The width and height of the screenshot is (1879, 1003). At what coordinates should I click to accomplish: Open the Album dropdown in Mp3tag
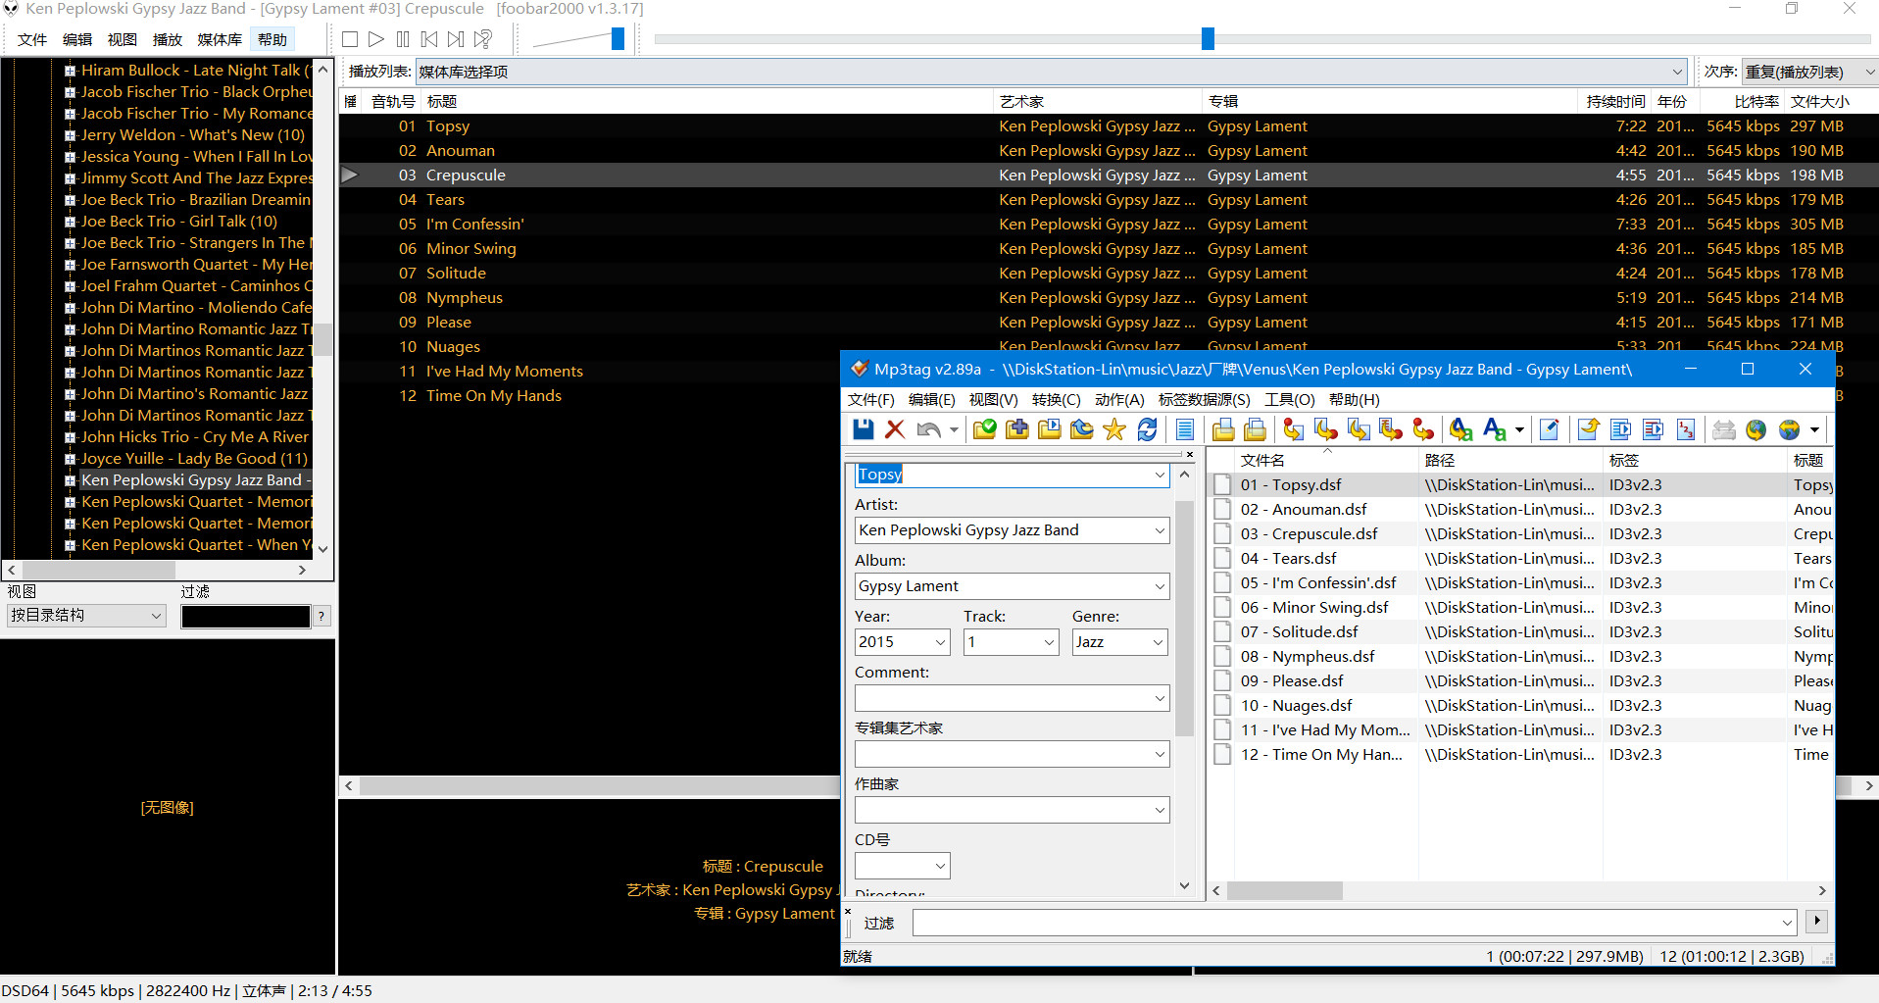click(x=1160, y=586)
